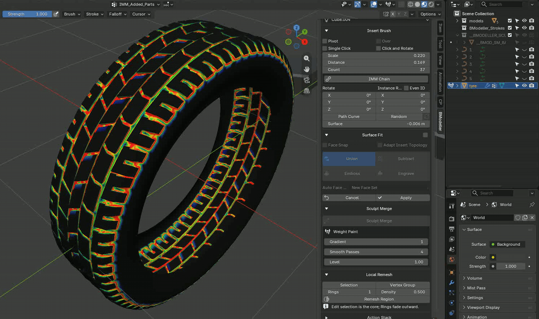Enable the Pivot checkbox
Viewport: 539px width, 319px height.
[325, 41]
